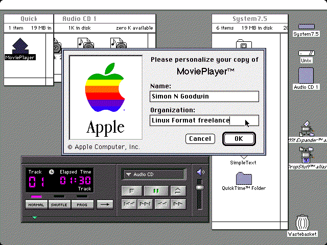Select the DropStuff alias icon
Image resolution: width=327 pixels, height=245 pixels.
pos(307,155)
